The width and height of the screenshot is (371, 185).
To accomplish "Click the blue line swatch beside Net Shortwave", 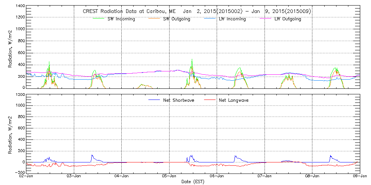I will 154,100.
